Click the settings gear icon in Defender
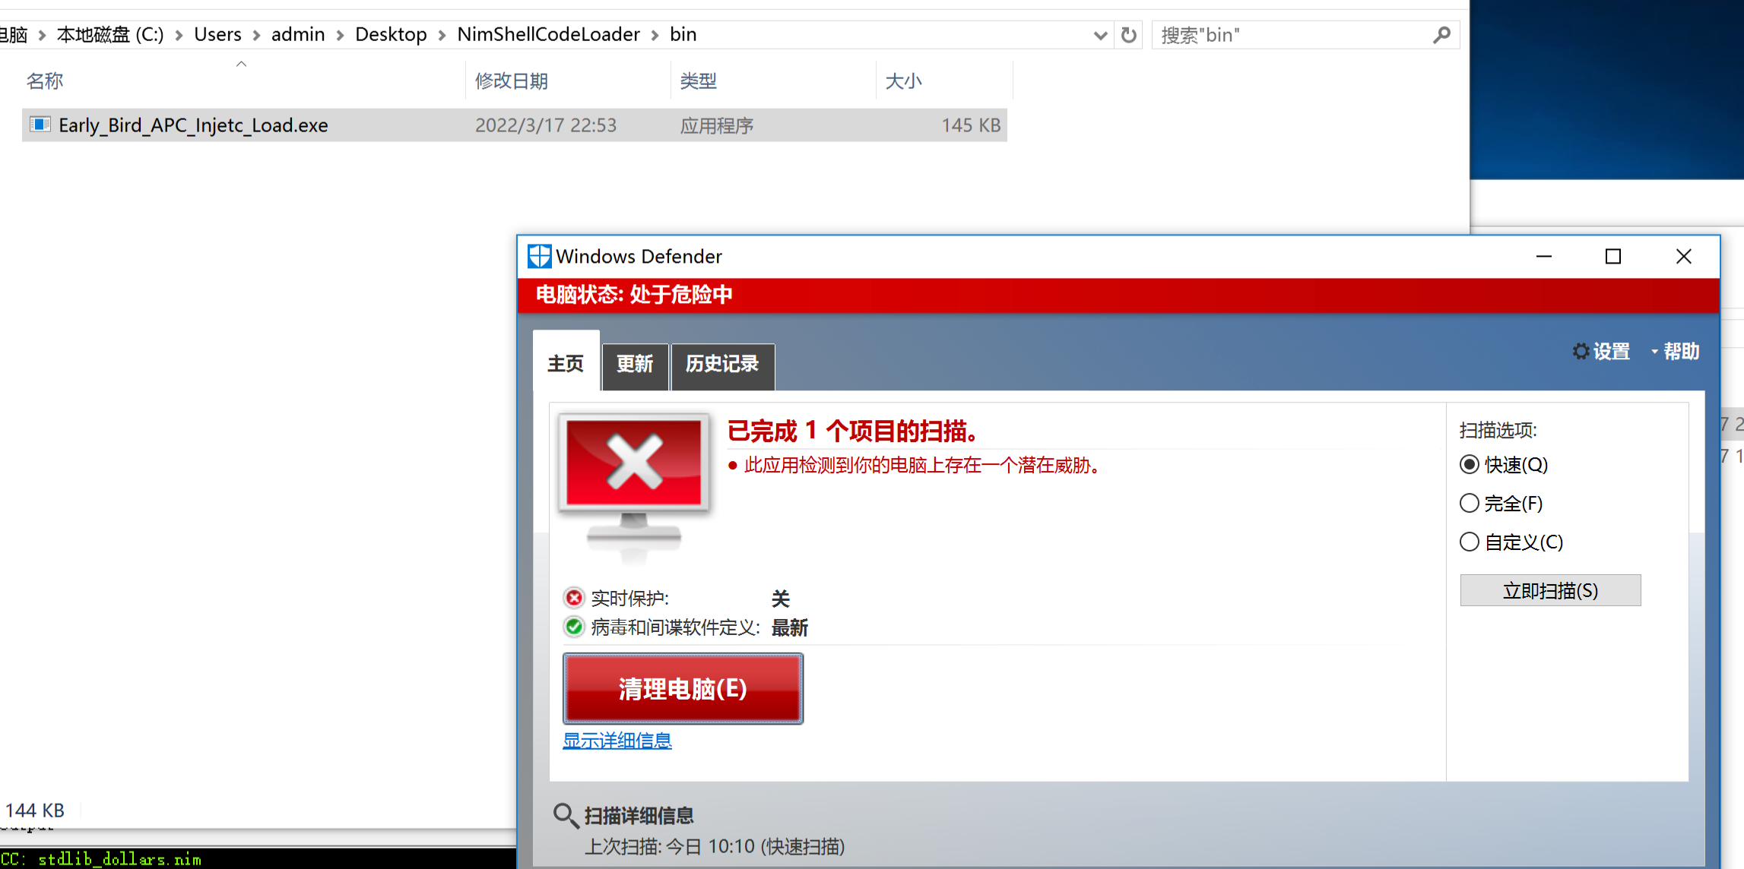1744x869 pixels. point(1581,352)
